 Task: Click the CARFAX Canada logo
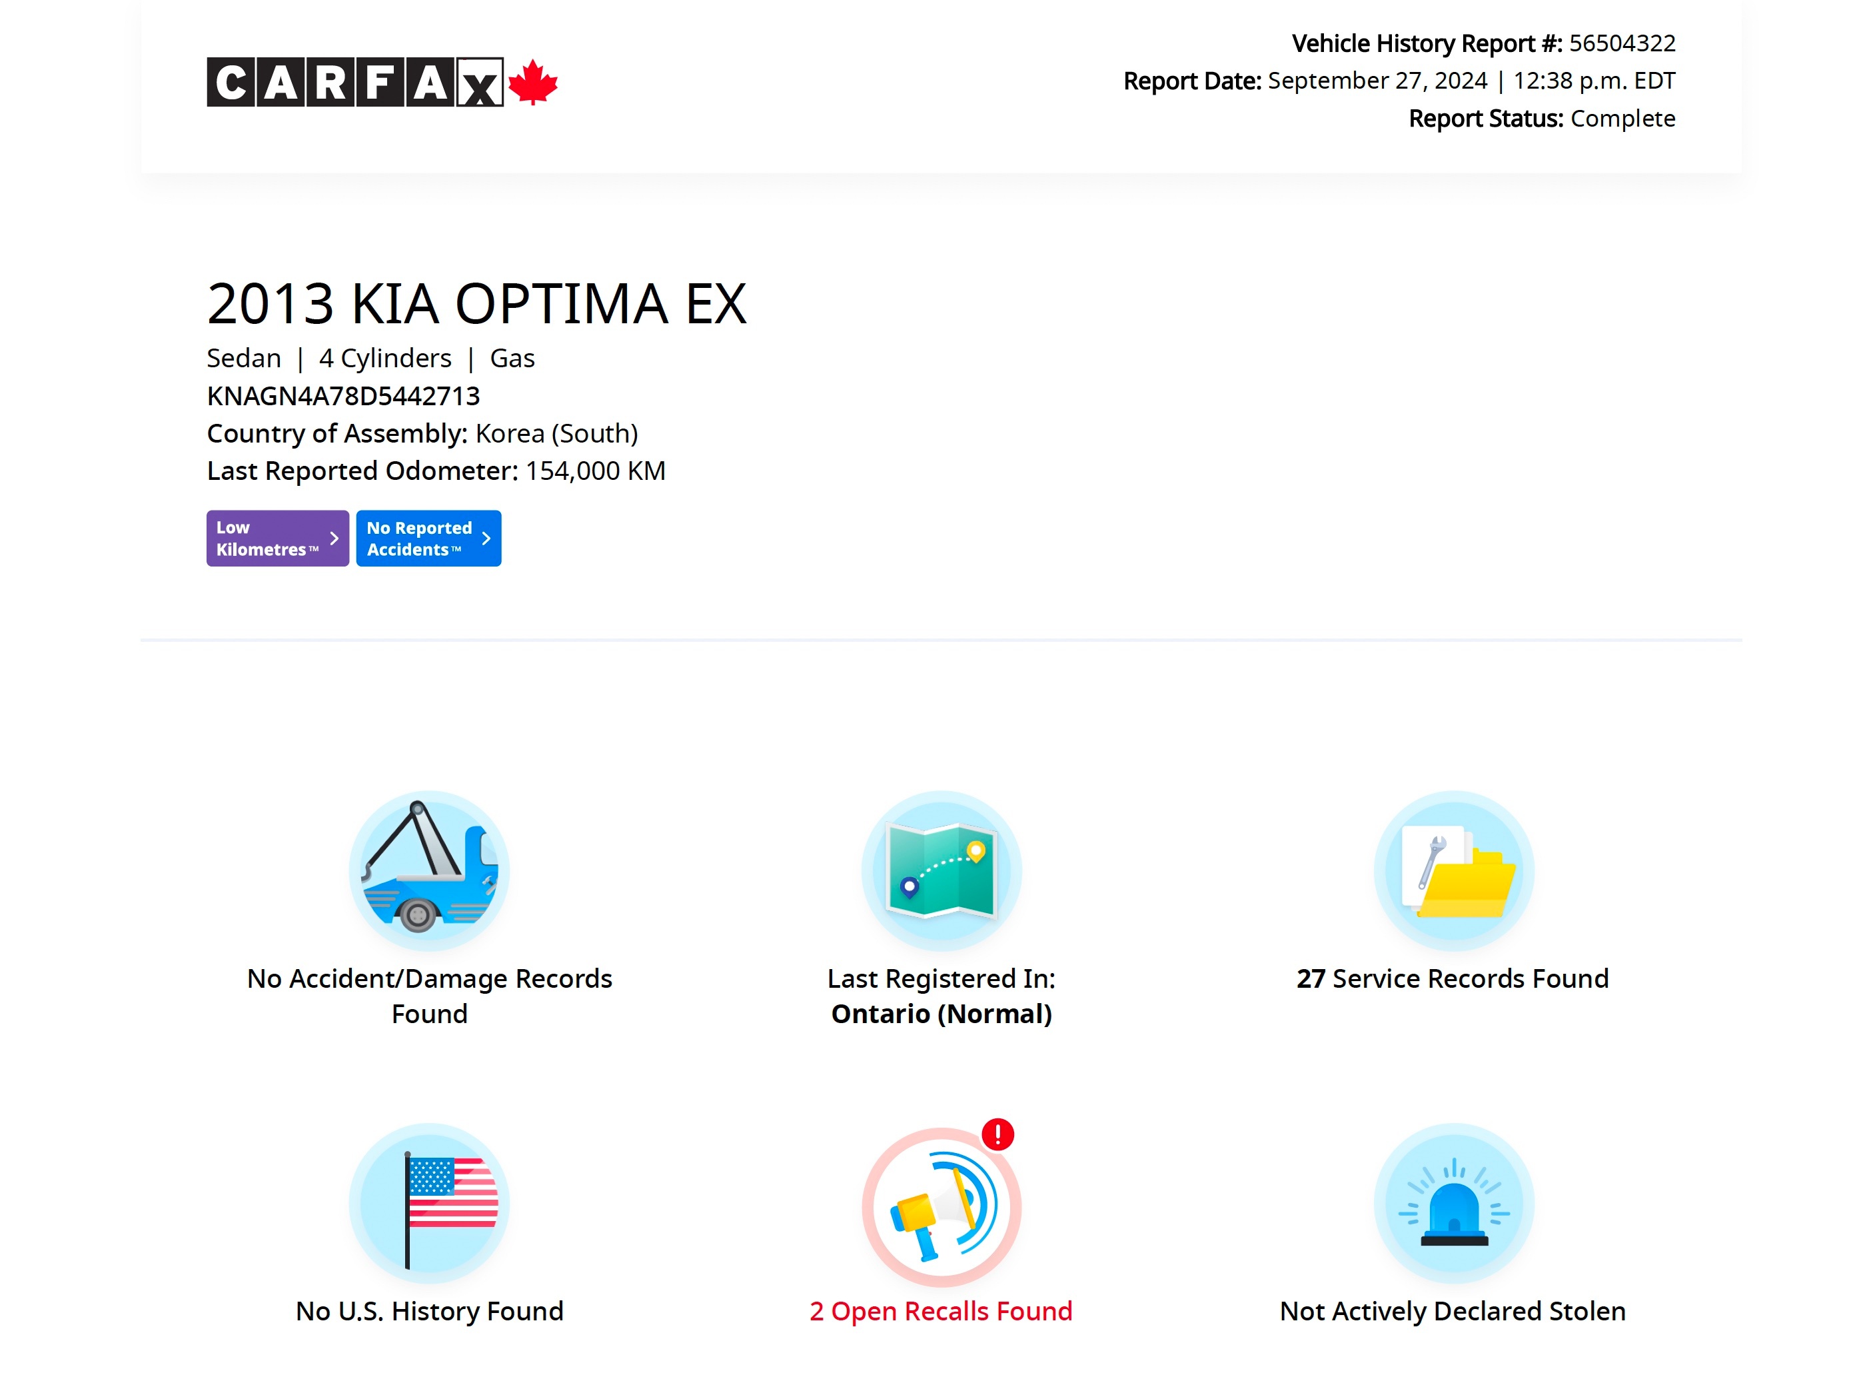click(x=382, y=83)
